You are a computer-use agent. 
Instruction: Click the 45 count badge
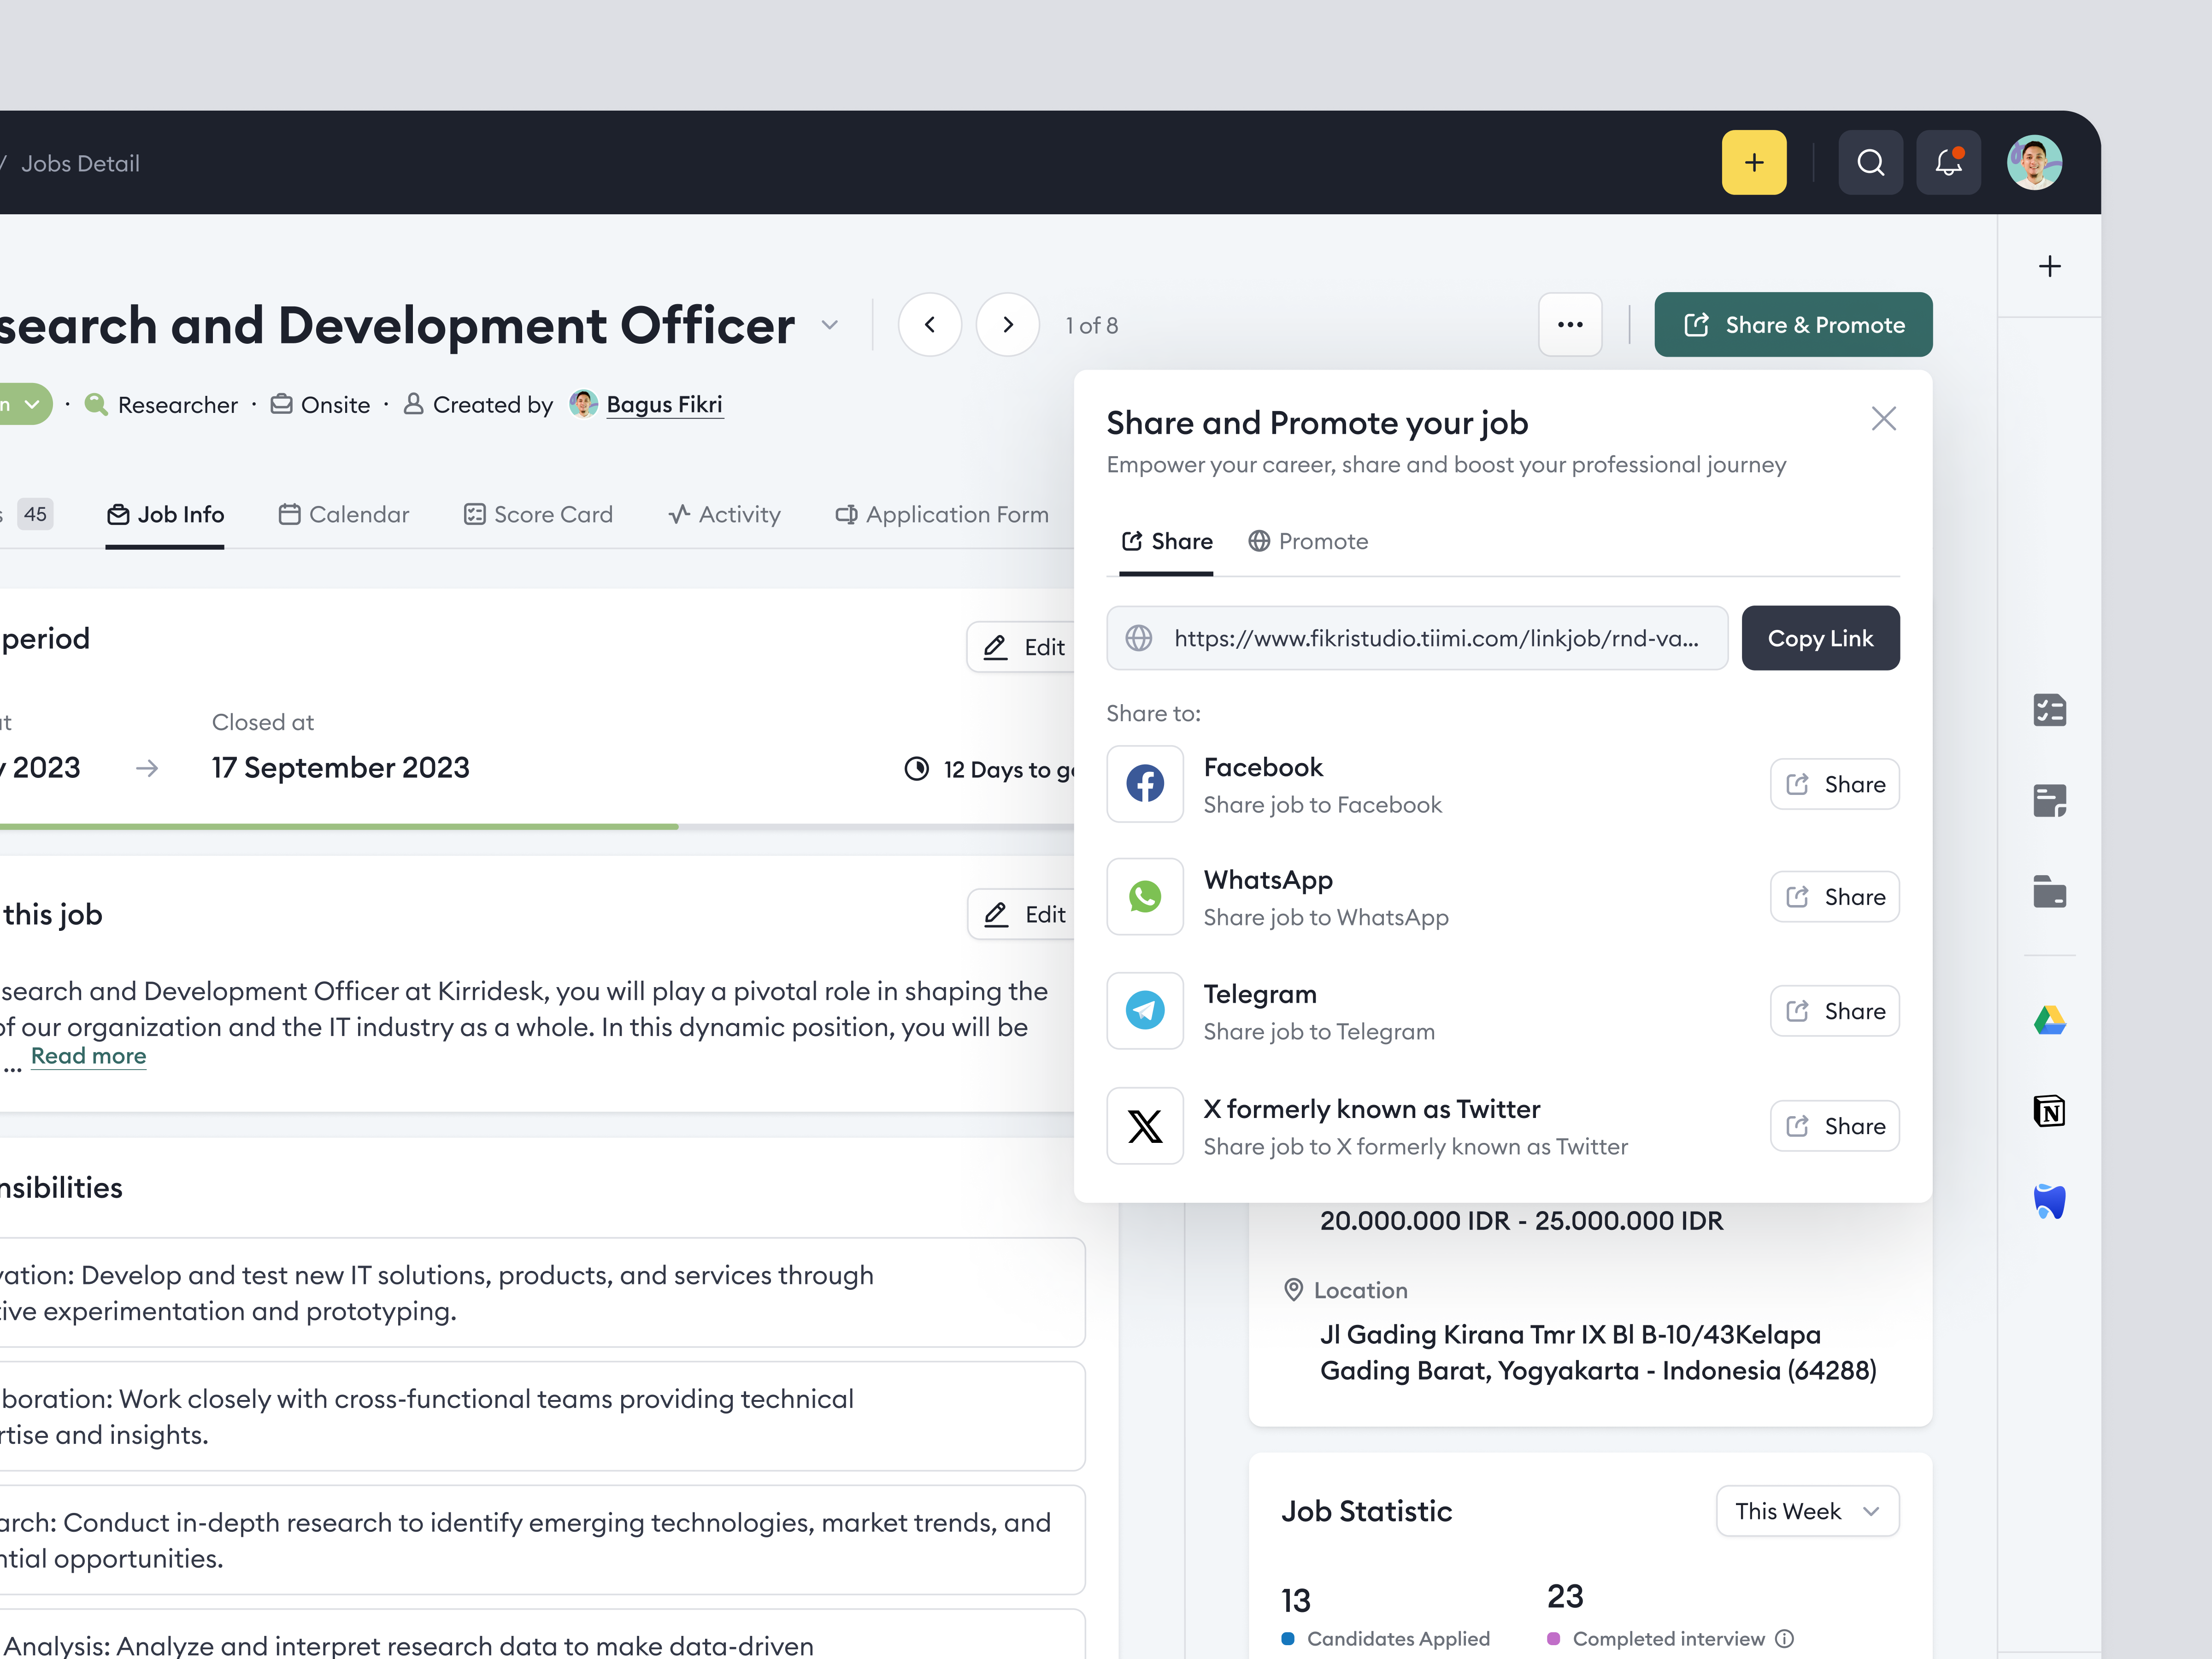tap(35, 514)
